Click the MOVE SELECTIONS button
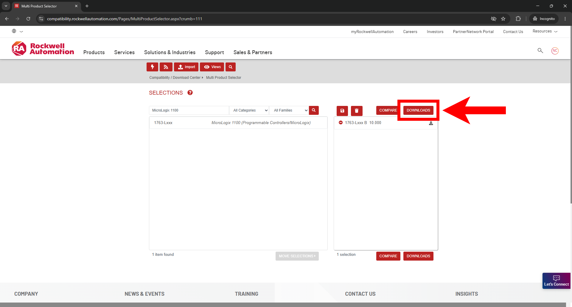572x307 pixels. (297, 256)
